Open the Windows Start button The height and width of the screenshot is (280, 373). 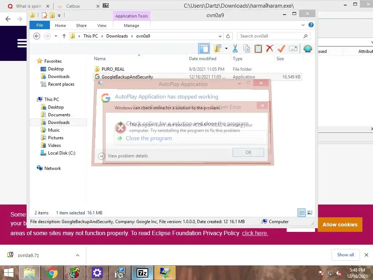(9, 273)
